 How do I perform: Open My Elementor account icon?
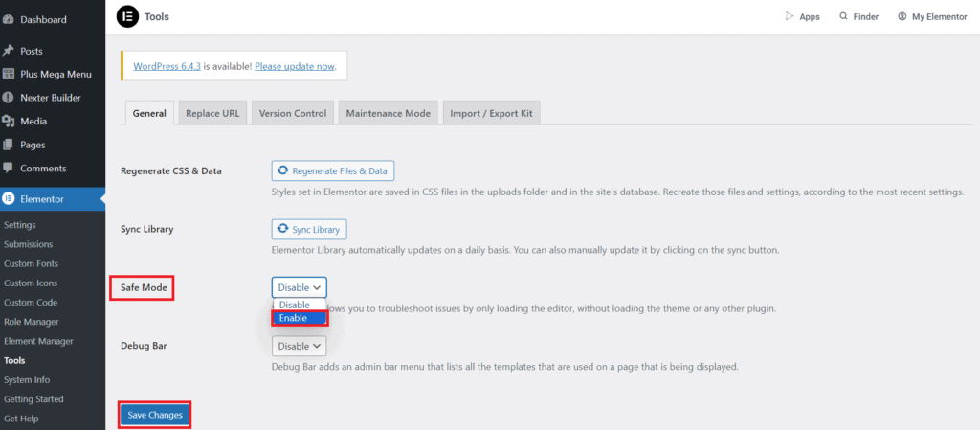902,17
